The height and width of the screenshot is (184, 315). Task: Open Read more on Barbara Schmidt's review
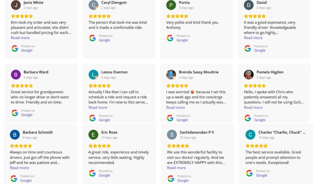pyautogui.click(x=19, y=168)
